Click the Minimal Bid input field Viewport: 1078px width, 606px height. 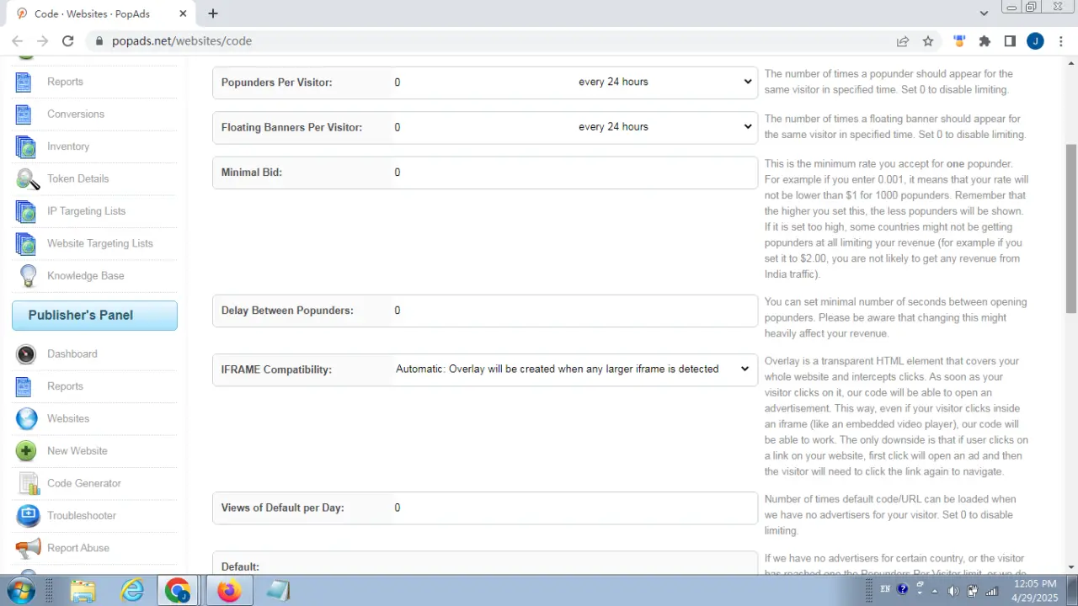[x=574, y=173]
